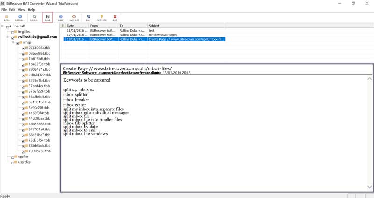
Task: Select the 2d8dd322.tbb tree item
Action: click(x=40, y=75)
